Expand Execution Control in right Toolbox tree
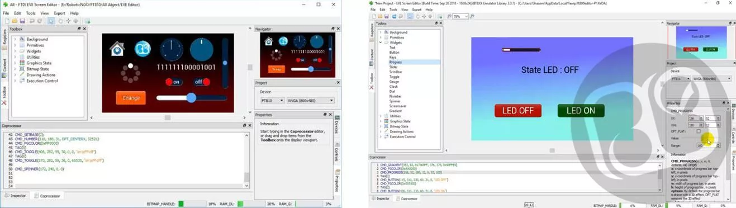The height and width of the screenshot is (208, 736). pyautogui.click(x=381, y=136)
